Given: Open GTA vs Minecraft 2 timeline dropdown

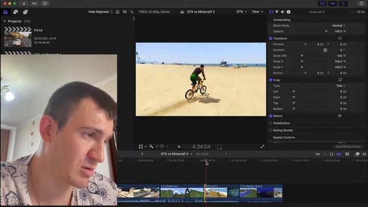Looking at the screenshot, I should point(177,154).
